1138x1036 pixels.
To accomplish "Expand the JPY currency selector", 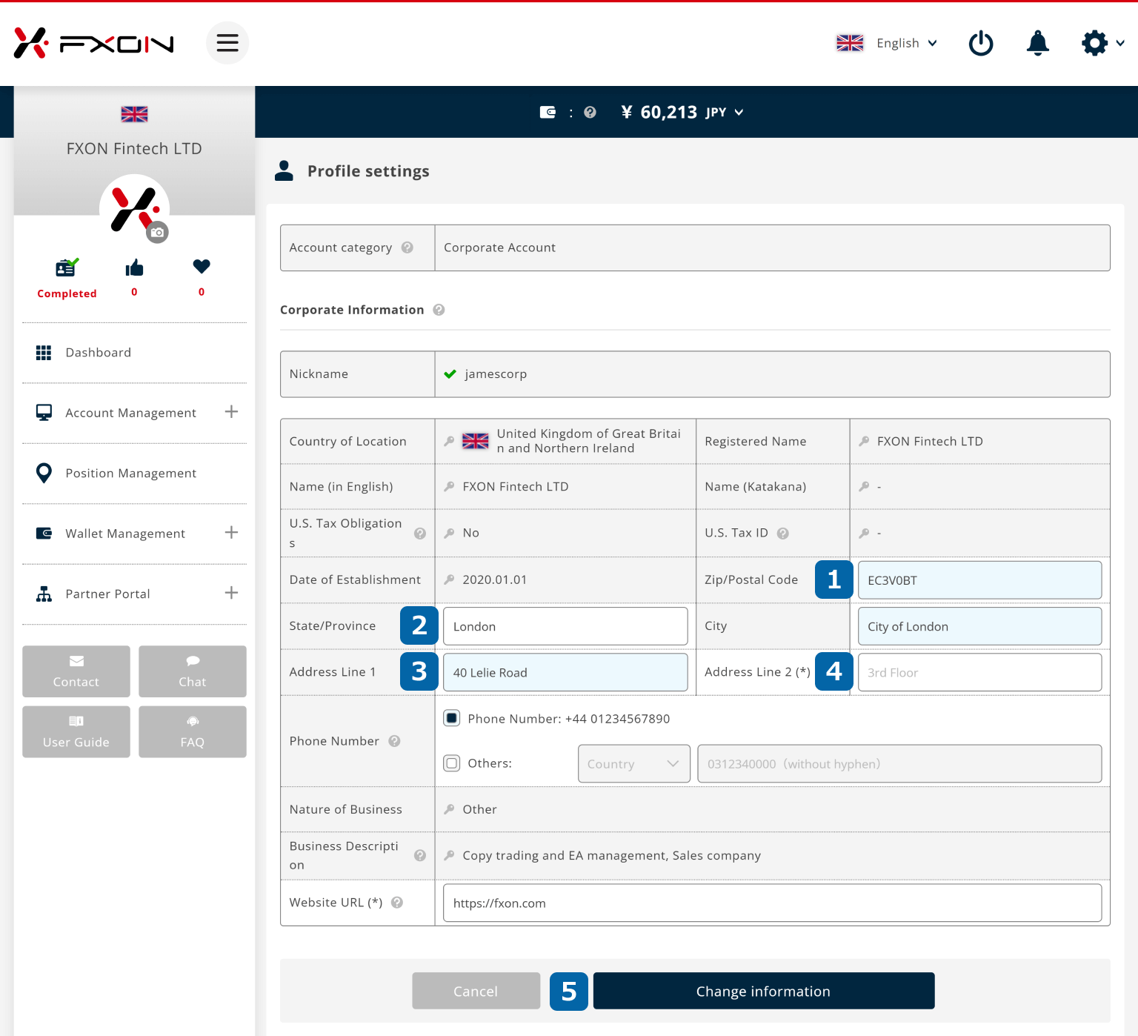I will click(725, 113).
